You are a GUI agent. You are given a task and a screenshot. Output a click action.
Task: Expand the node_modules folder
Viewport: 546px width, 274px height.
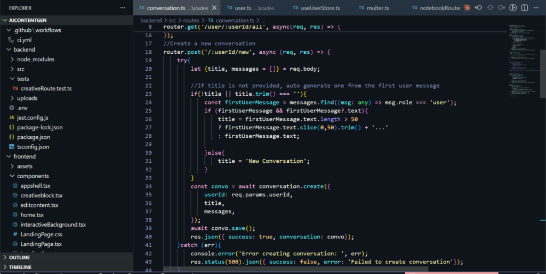click(35, 59)
